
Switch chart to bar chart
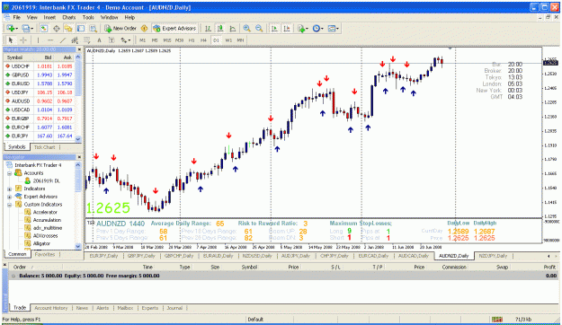(x=208, y=28)
